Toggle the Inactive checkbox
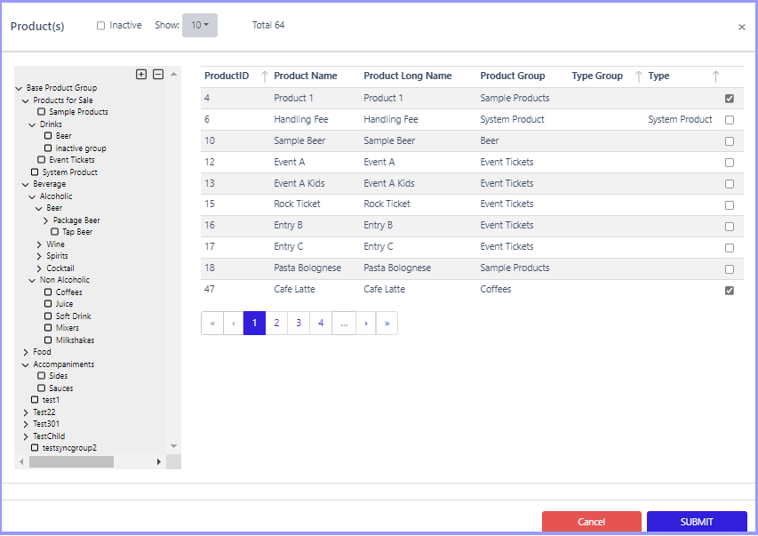Image resolution: width=758 pixels, height=536 pixels. click(100, 26)
